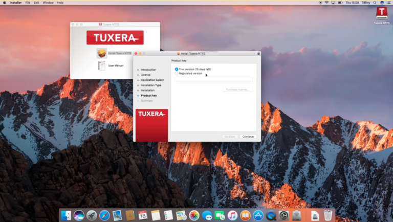This screenshot has height=222, width=393.
Task: Click the Product key step
Action: pos(148,96)
